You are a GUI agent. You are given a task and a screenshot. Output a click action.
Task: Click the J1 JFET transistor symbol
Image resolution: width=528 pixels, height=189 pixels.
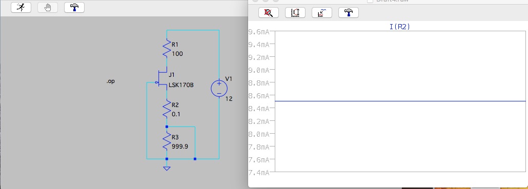163,79
